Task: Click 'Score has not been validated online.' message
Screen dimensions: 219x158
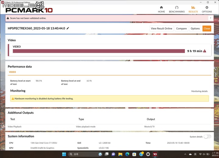Action: (x=28, y=18)
